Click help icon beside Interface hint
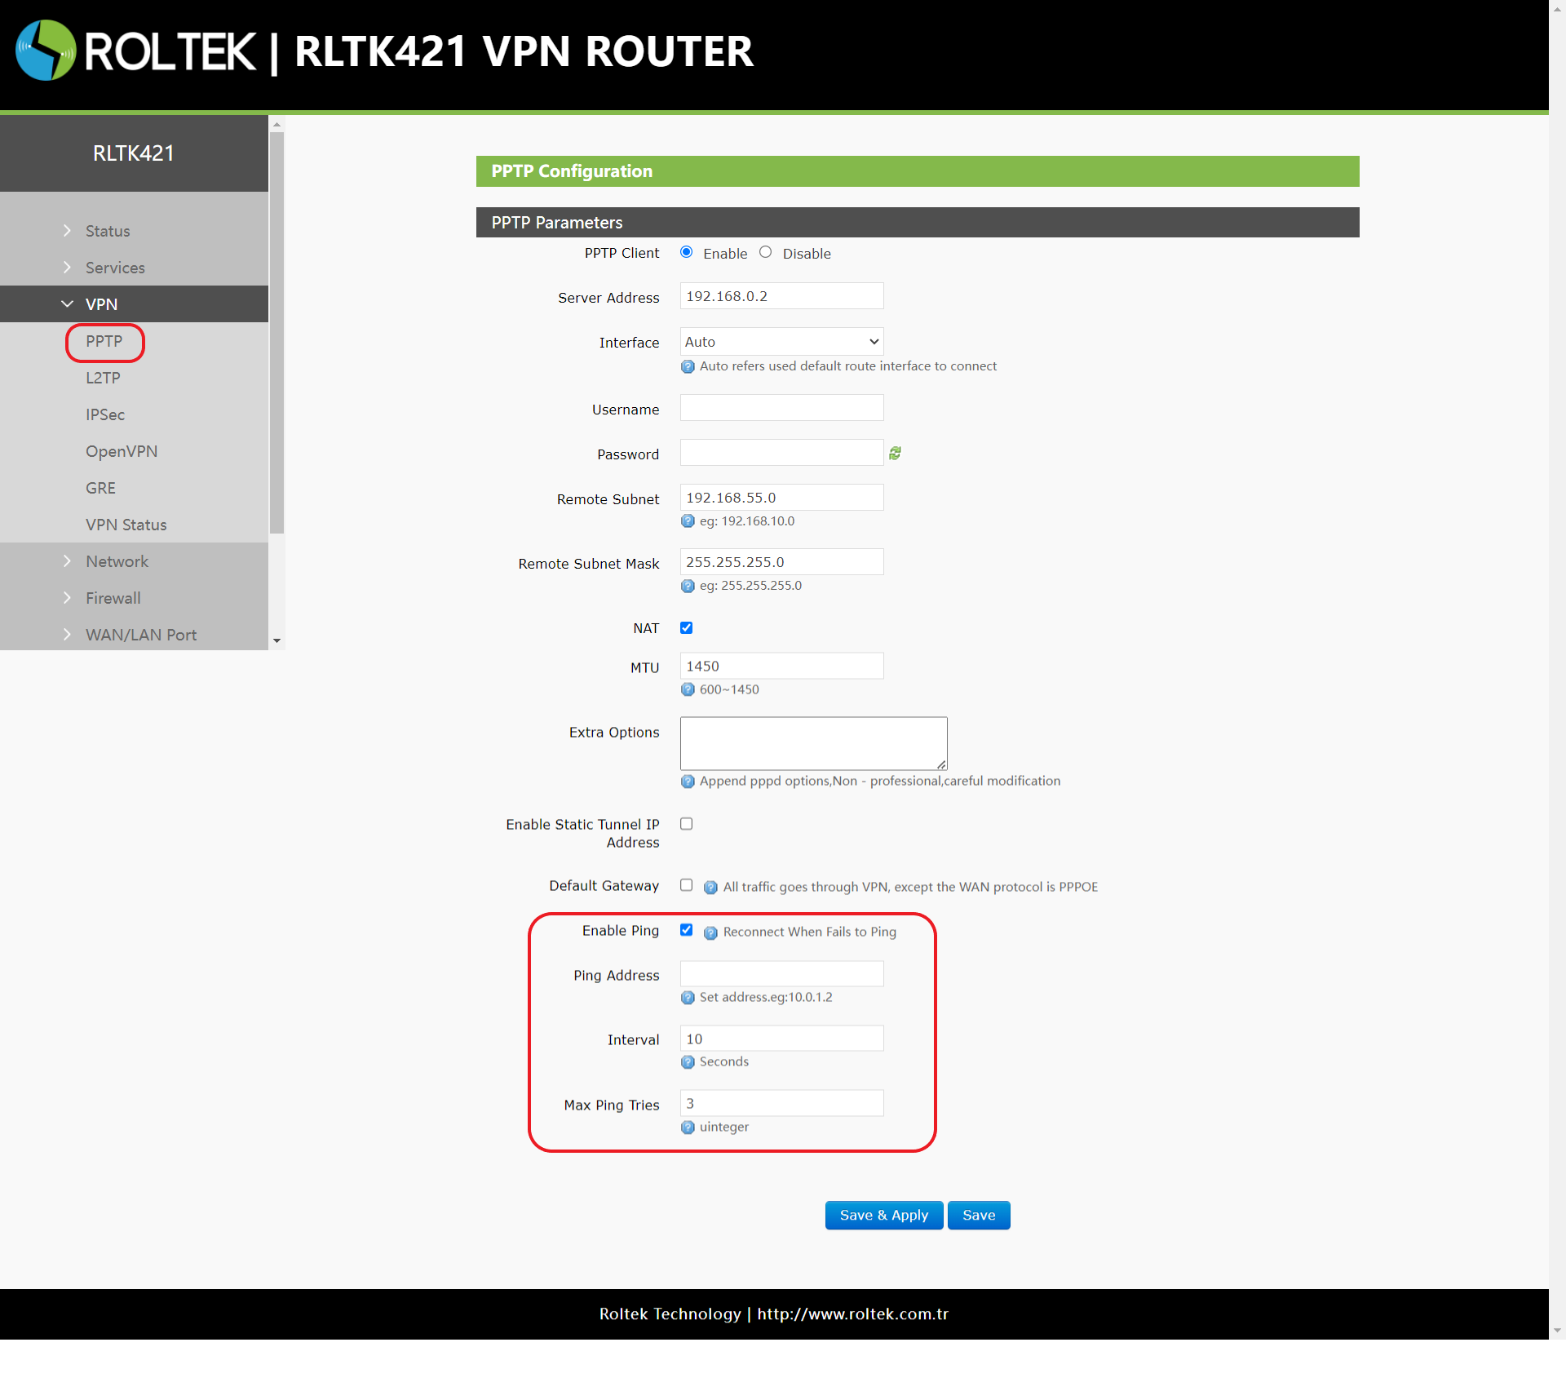The width and height of the screenshot is (1566, 1391). [688, 367]
